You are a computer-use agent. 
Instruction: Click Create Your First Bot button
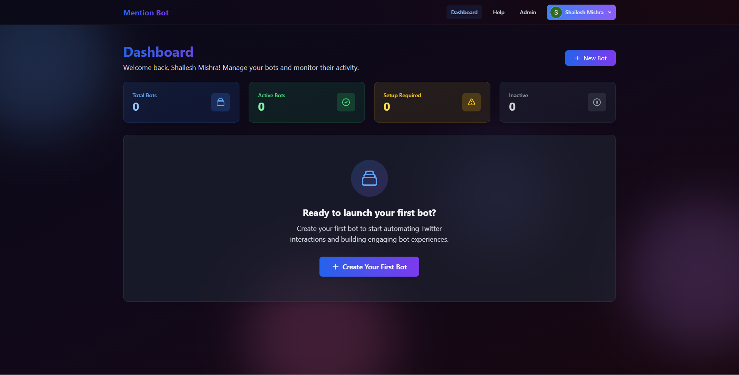(x=369, y=267)
